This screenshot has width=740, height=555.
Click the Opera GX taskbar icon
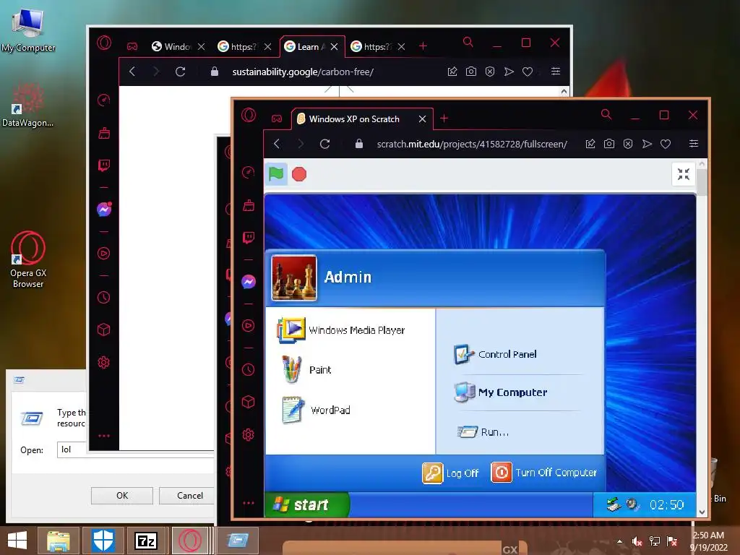[190, 541]
